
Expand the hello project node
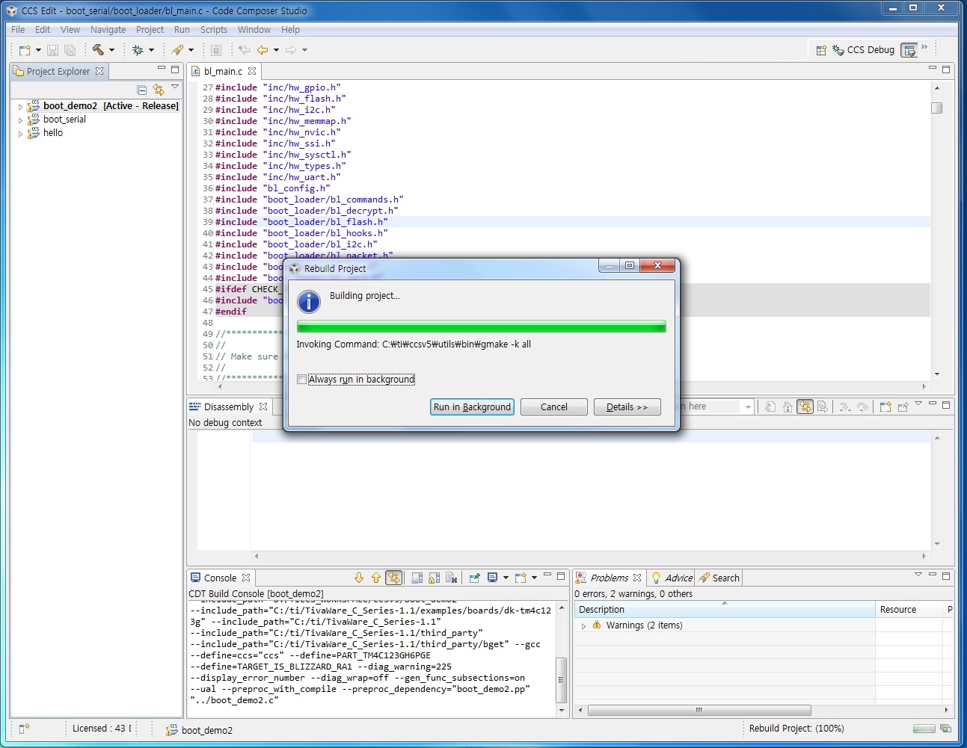click(x=20, y=134)
